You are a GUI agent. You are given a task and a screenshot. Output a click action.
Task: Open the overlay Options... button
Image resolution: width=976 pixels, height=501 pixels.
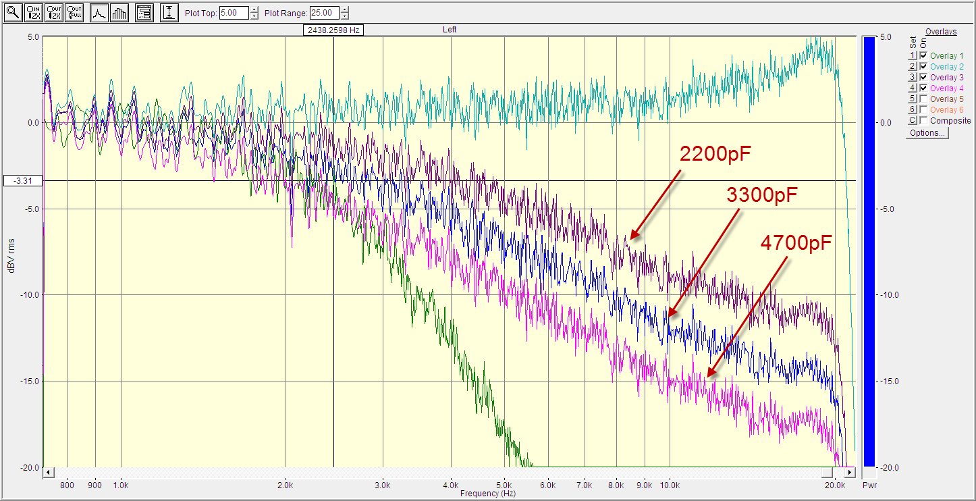coord(927,133)
